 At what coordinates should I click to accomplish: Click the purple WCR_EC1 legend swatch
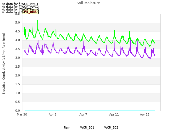76,128
